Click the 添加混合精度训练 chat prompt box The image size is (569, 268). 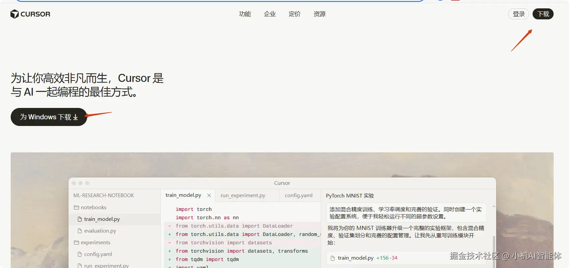(x=406, y=213)
